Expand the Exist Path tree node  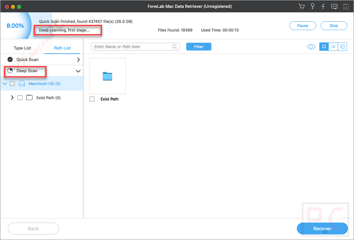pos(12,97)
